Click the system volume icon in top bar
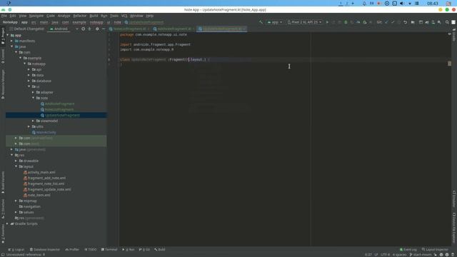The width and height of the screenshot is (457, 257). tap(402, 3)
